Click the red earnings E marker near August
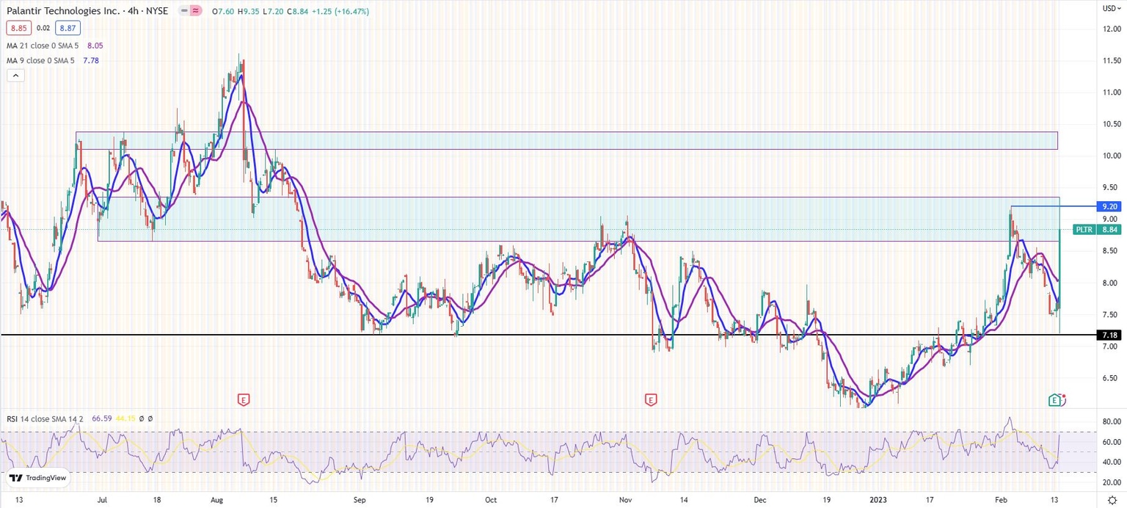 [244, 400]
